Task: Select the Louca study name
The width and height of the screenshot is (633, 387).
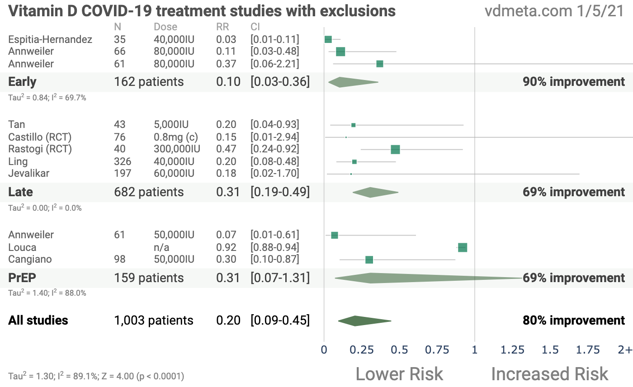Action: (22, 247)
